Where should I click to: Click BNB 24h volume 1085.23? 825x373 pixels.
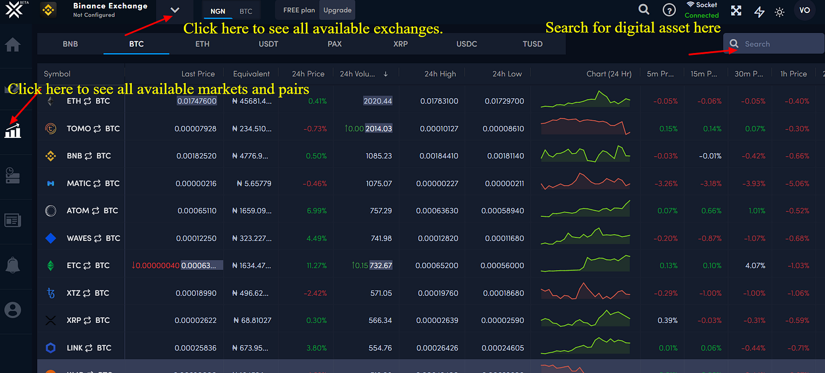pos(378,156)
